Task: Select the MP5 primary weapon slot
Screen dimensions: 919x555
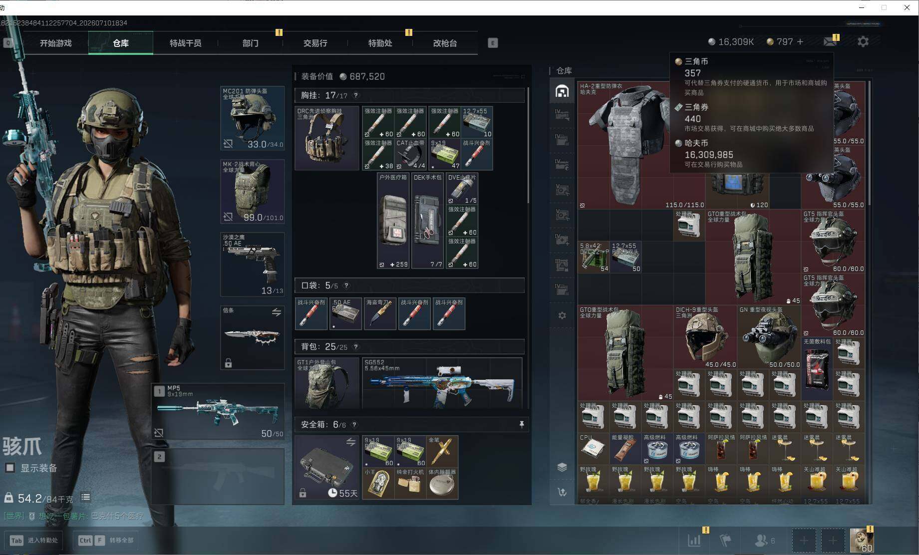Action: (x=218, y=411)
